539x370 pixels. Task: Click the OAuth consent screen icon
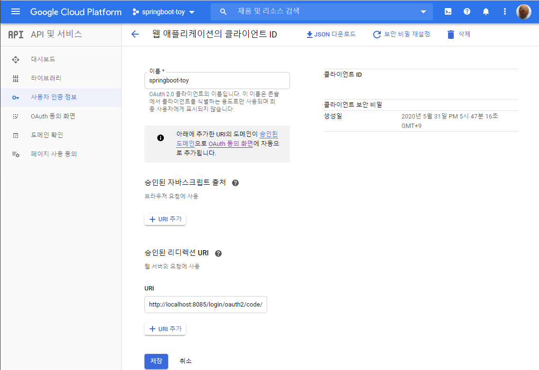point(16,117)
